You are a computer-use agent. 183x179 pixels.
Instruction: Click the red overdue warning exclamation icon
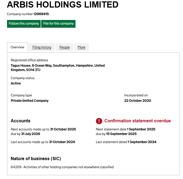[99, 121]
